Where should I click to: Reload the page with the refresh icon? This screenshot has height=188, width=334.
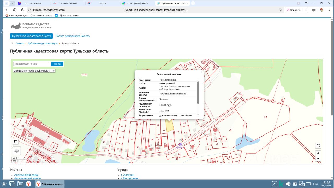coord(22,10)
